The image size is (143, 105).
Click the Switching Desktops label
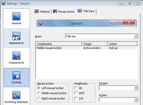click(x=16, y=102)
